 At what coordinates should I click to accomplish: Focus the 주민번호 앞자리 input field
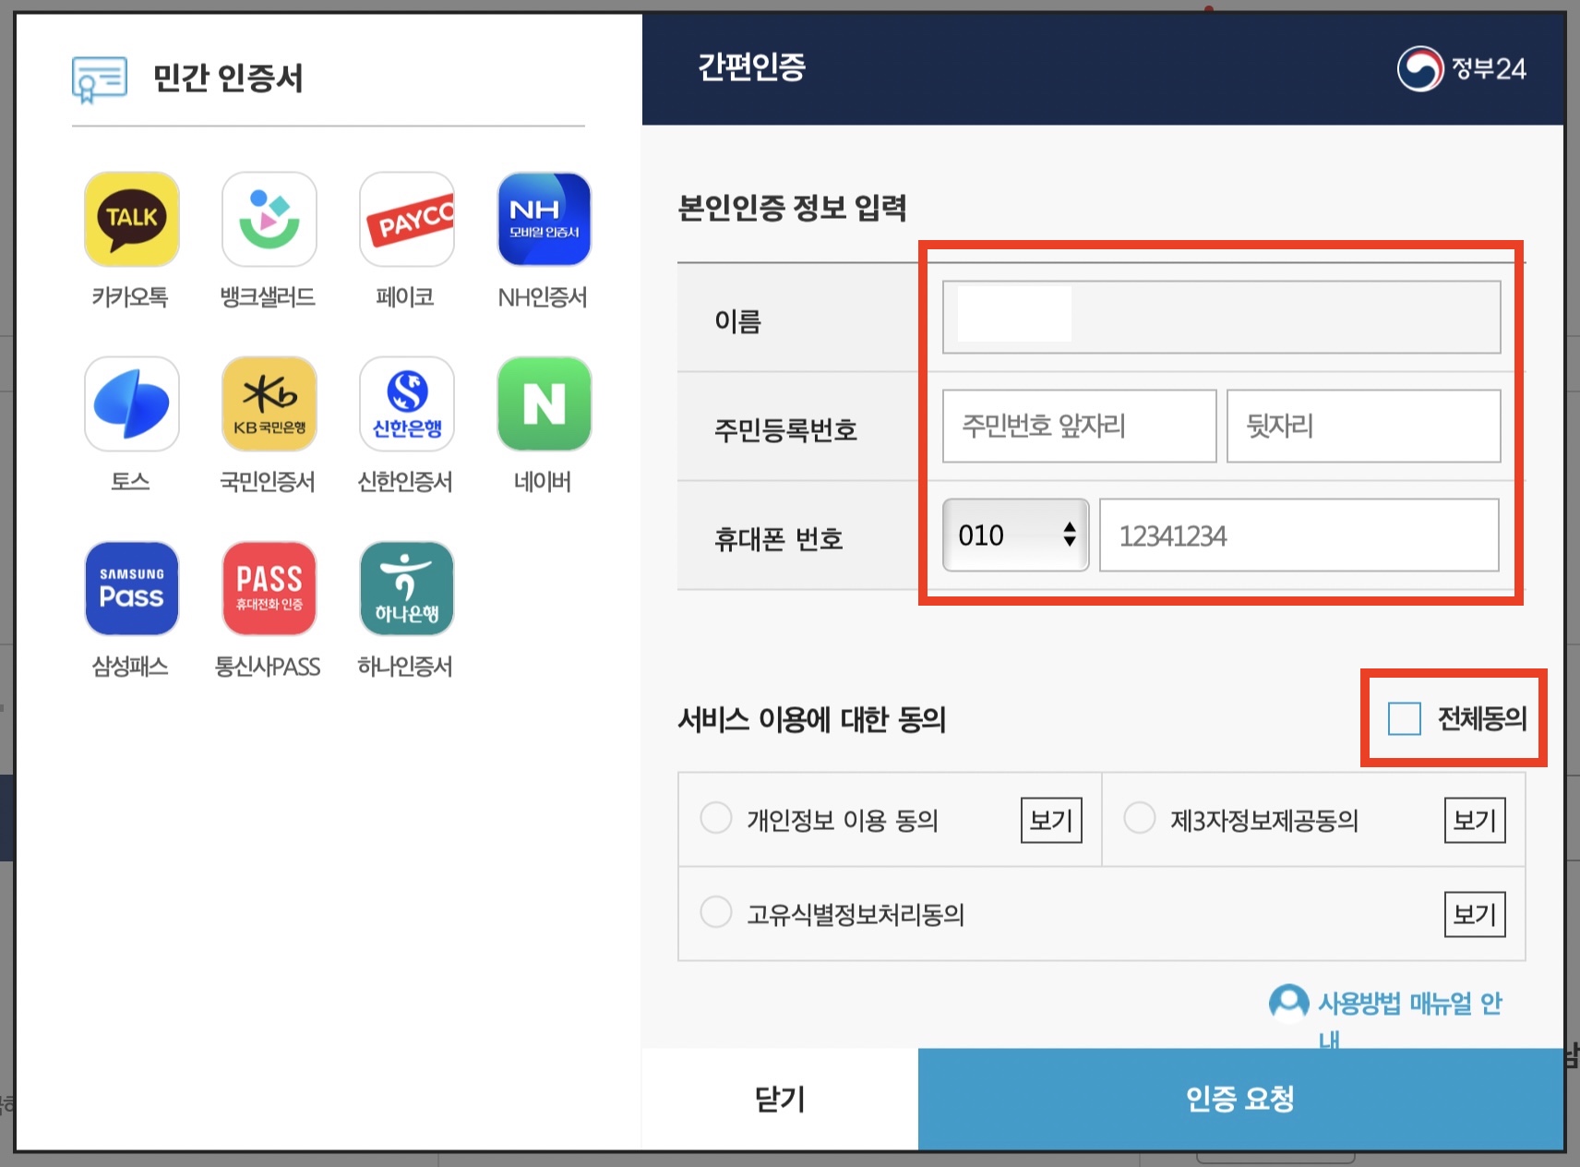coord(1079,426)
